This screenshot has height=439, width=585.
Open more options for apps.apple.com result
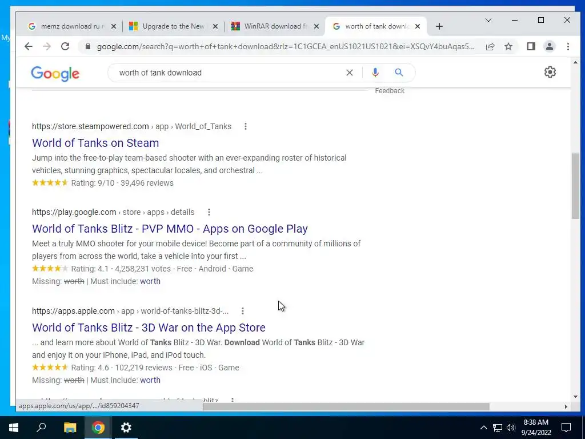(x=243, y=311)
